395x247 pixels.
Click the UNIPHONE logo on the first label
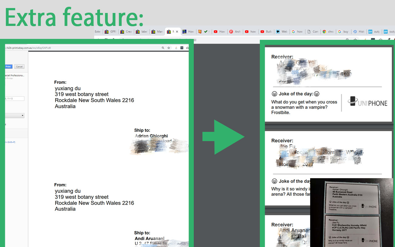(367, 102)
